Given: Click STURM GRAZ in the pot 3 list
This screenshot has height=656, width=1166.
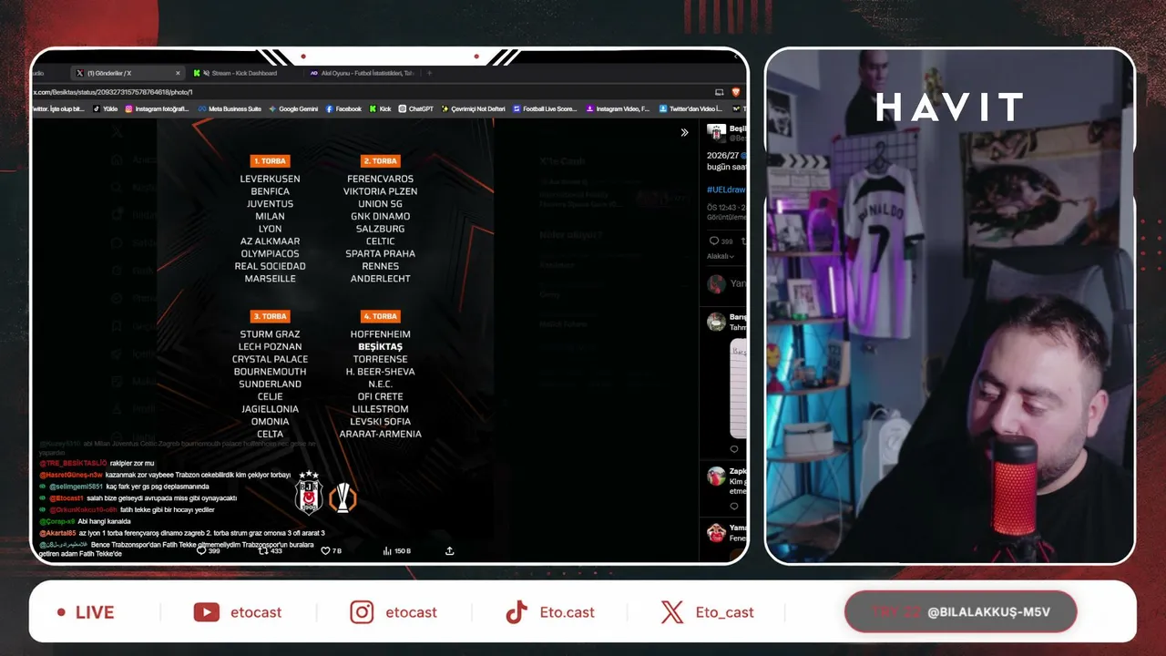Looking at the screenshot, I should point(270,334).
